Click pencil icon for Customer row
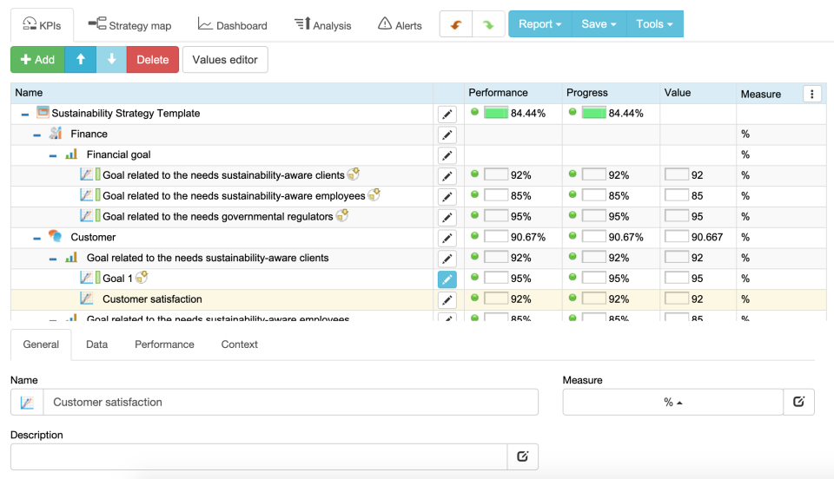This screenshot has height=479, width=834. pyautogui.click(x=447, y=239)
